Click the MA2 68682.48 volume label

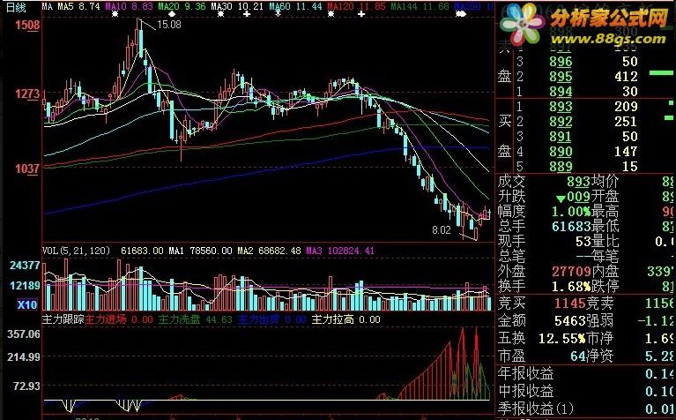pos(270,251)
